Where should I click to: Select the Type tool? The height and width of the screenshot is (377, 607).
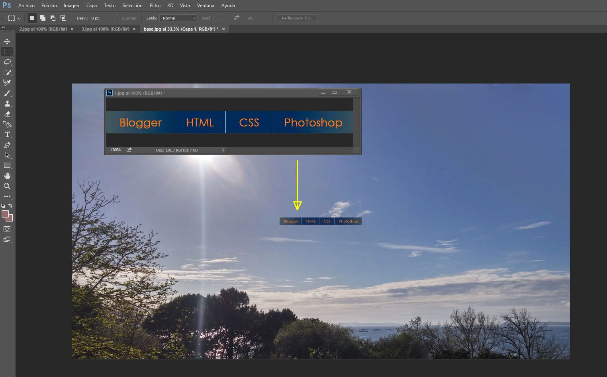(7, 134)
